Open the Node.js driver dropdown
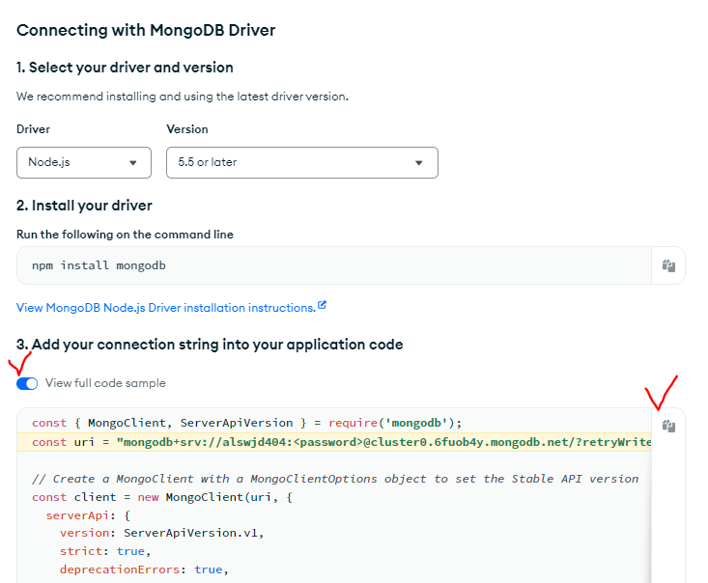The width and height of the screenshot is (708, 583). coord(84,162)
